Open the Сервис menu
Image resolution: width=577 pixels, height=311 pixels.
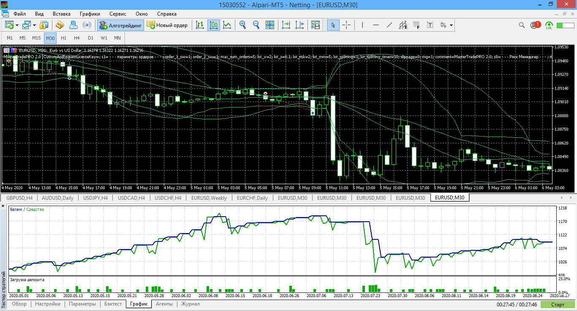(x=117, y=13)
